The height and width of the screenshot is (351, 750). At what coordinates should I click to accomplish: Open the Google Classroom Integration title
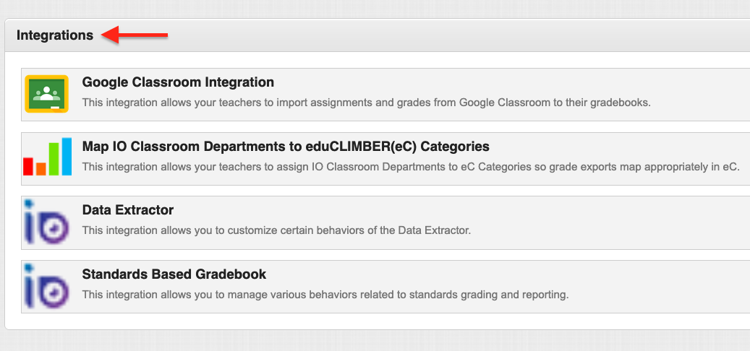coord(178,82)
